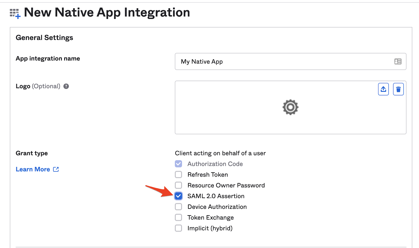
Task: Open the Learn More link
Action: pos(33,169)
